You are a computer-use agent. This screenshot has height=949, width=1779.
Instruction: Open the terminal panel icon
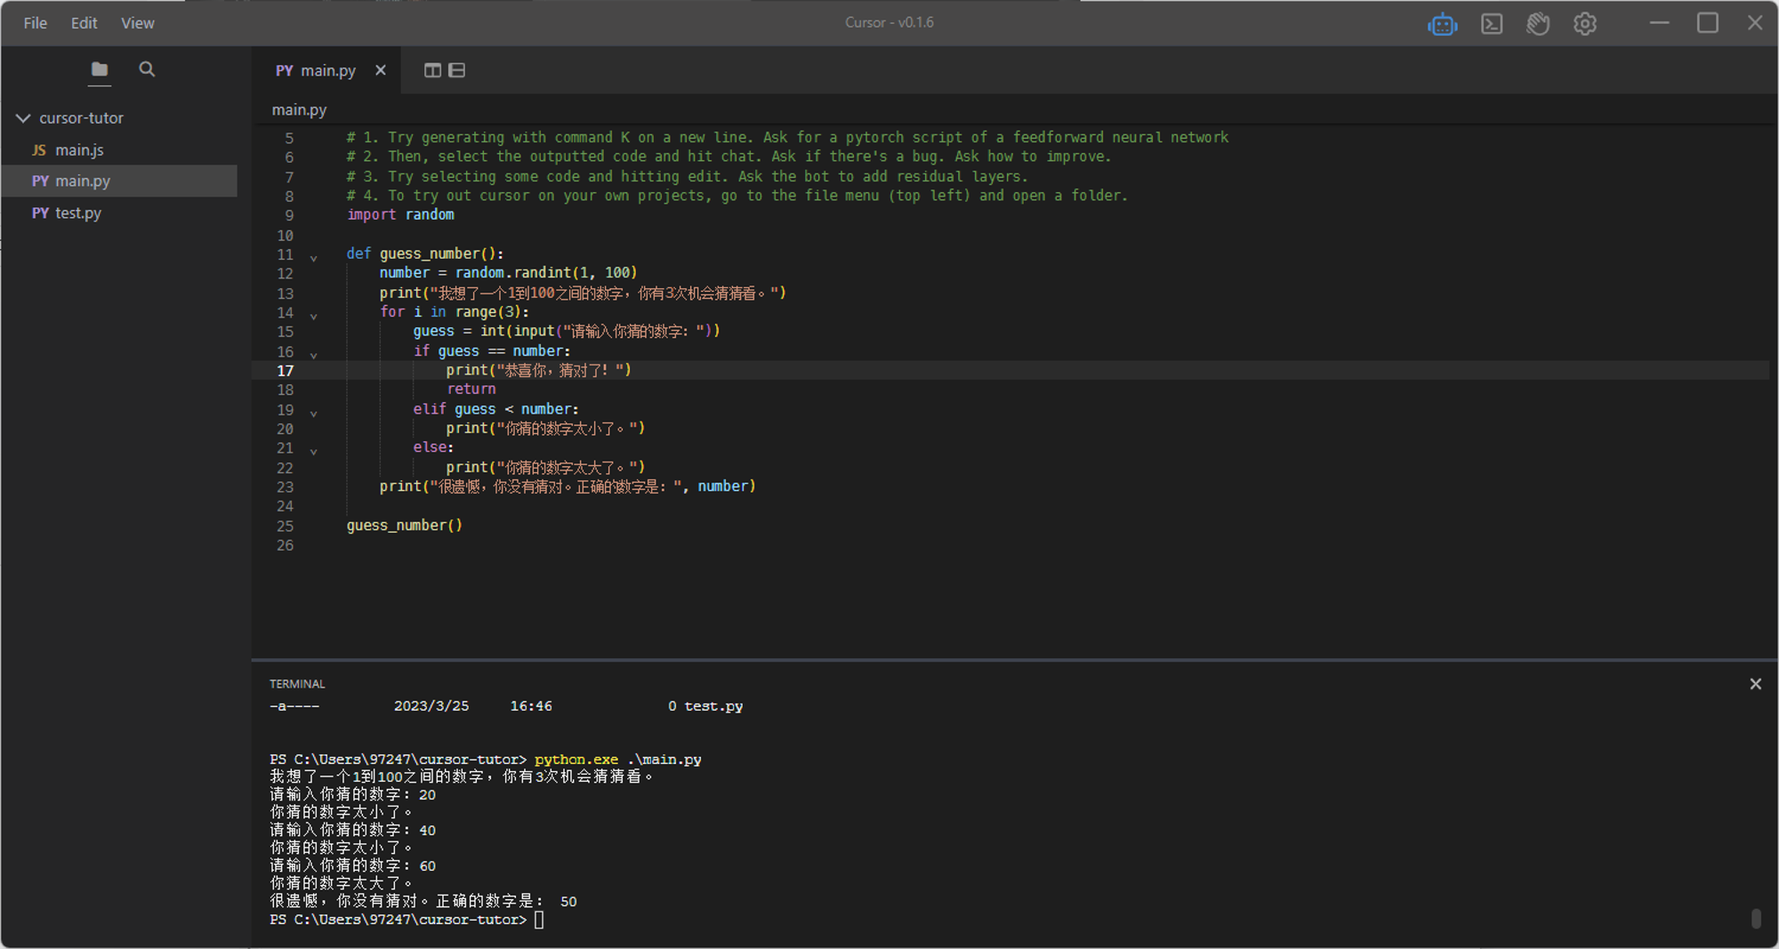point(1492,24)
